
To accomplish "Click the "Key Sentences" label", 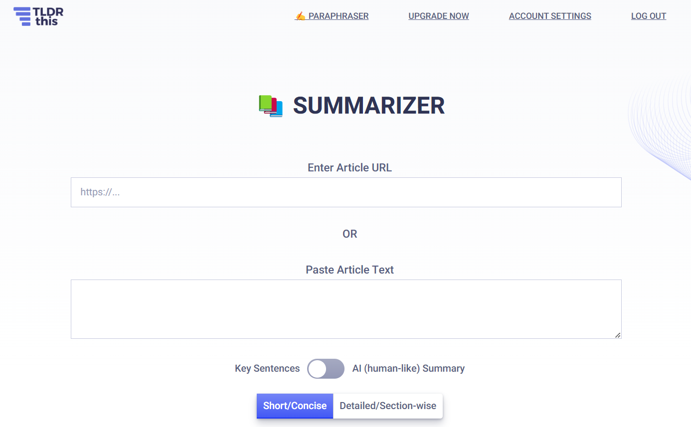I will (267, 369).
